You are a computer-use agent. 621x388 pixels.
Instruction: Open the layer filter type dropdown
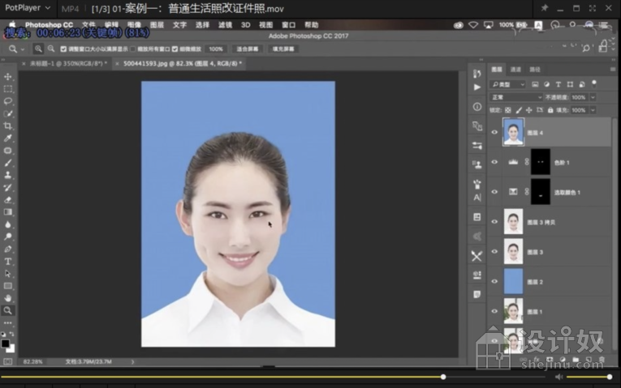(507, 84)
